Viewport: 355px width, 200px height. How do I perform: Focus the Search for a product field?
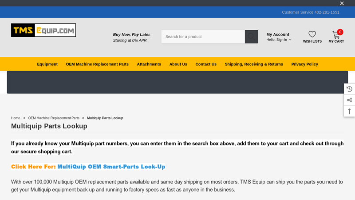click(203, 36)
